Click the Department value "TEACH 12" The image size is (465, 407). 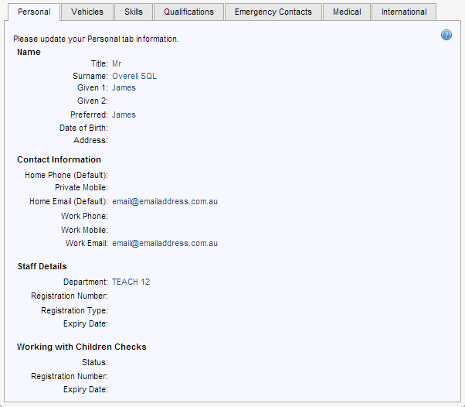click(131, 282)
